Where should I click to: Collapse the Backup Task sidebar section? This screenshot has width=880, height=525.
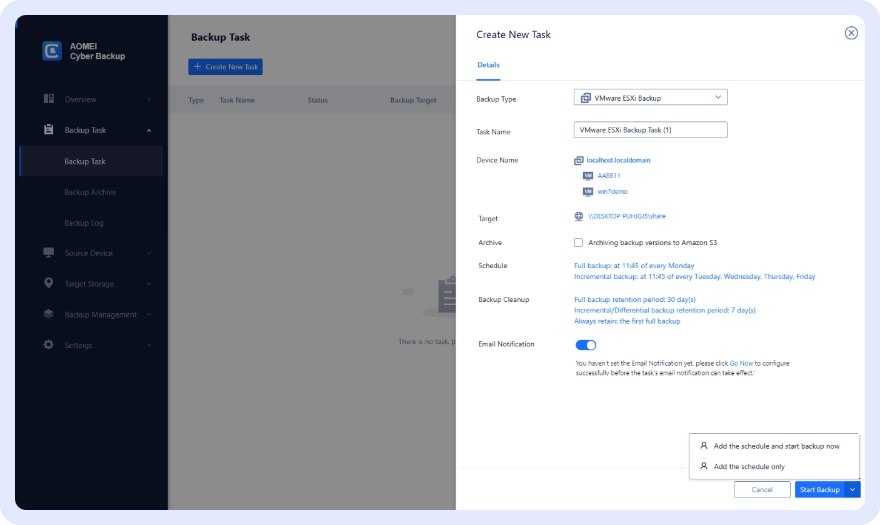(x=149, y=131)
